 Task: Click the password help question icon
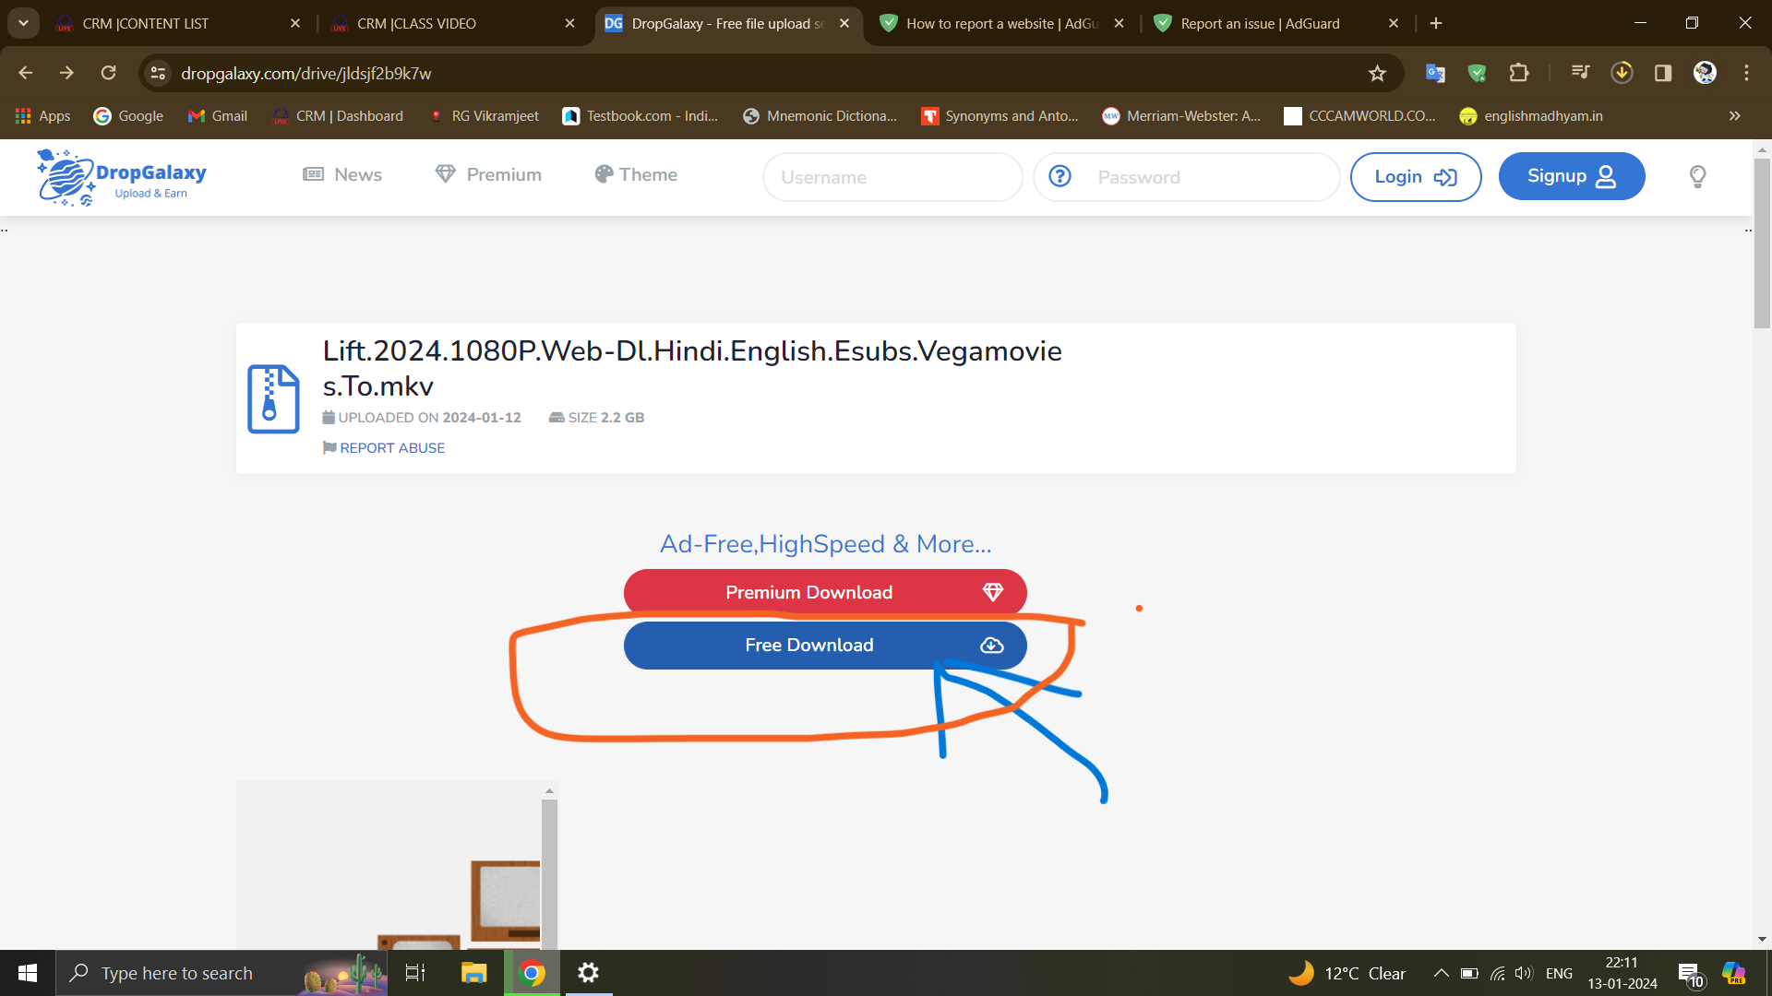(x=1060, y=176)
